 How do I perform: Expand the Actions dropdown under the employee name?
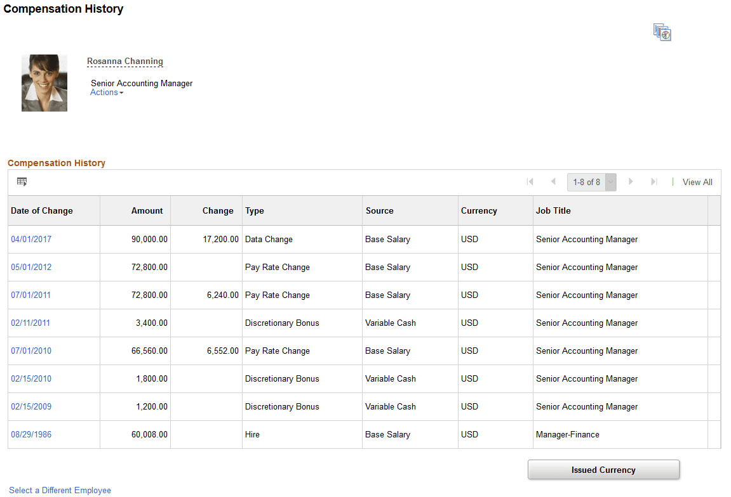pyautogui.click(x=105, y=92)
